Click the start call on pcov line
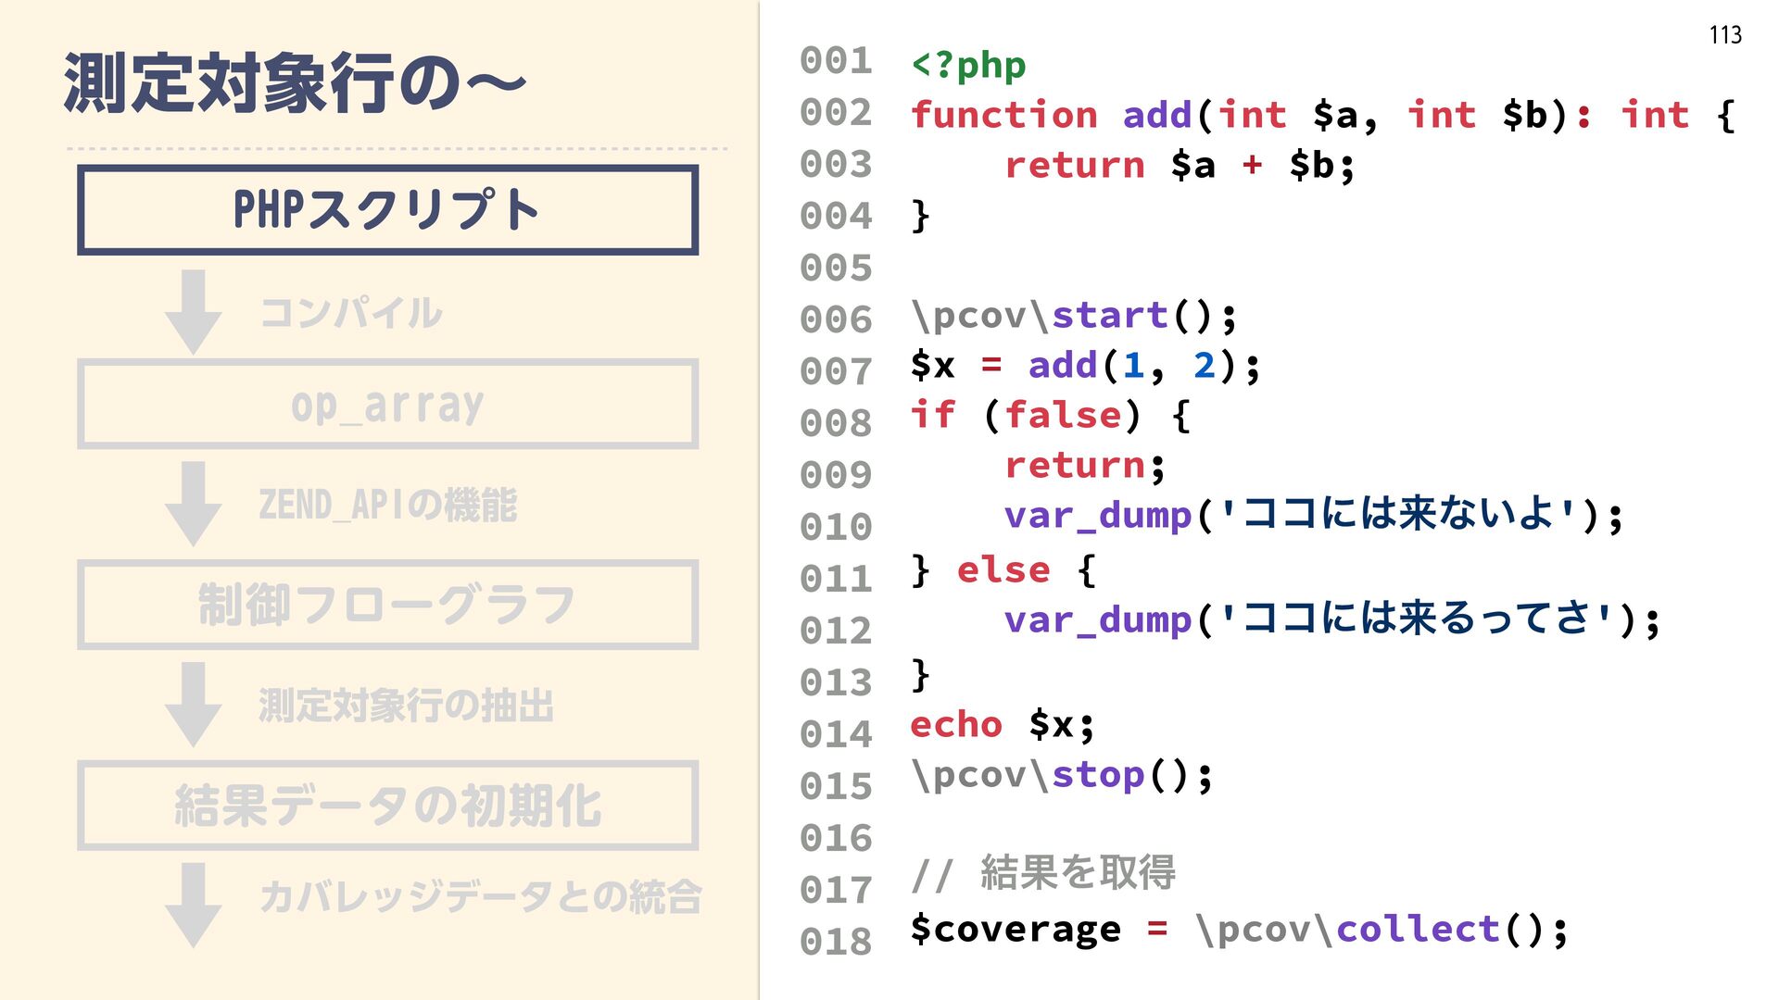This screenshot has width=1779, height=1000. (1109, 316)
